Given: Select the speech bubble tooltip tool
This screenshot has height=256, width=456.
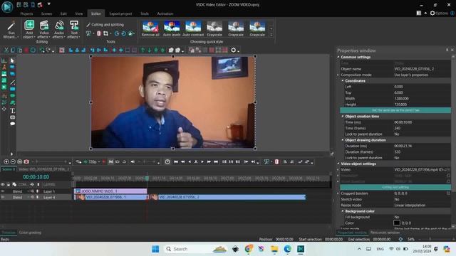Looking at the screenshot, I should (13, 124).
